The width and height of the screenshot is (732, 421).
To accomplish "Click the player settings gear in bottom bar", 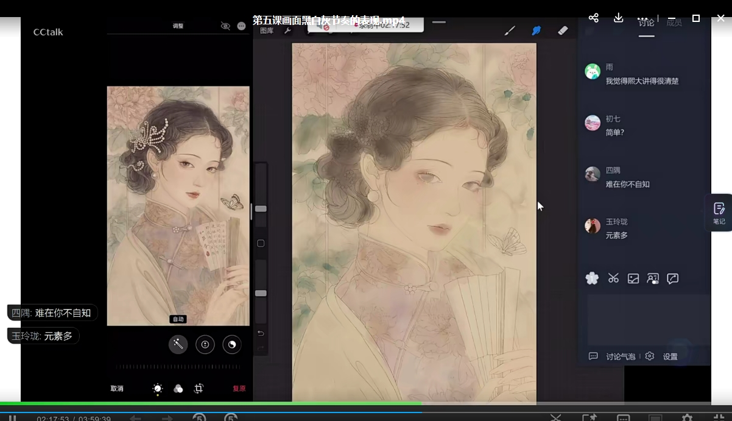I will [x=687, y=418].
